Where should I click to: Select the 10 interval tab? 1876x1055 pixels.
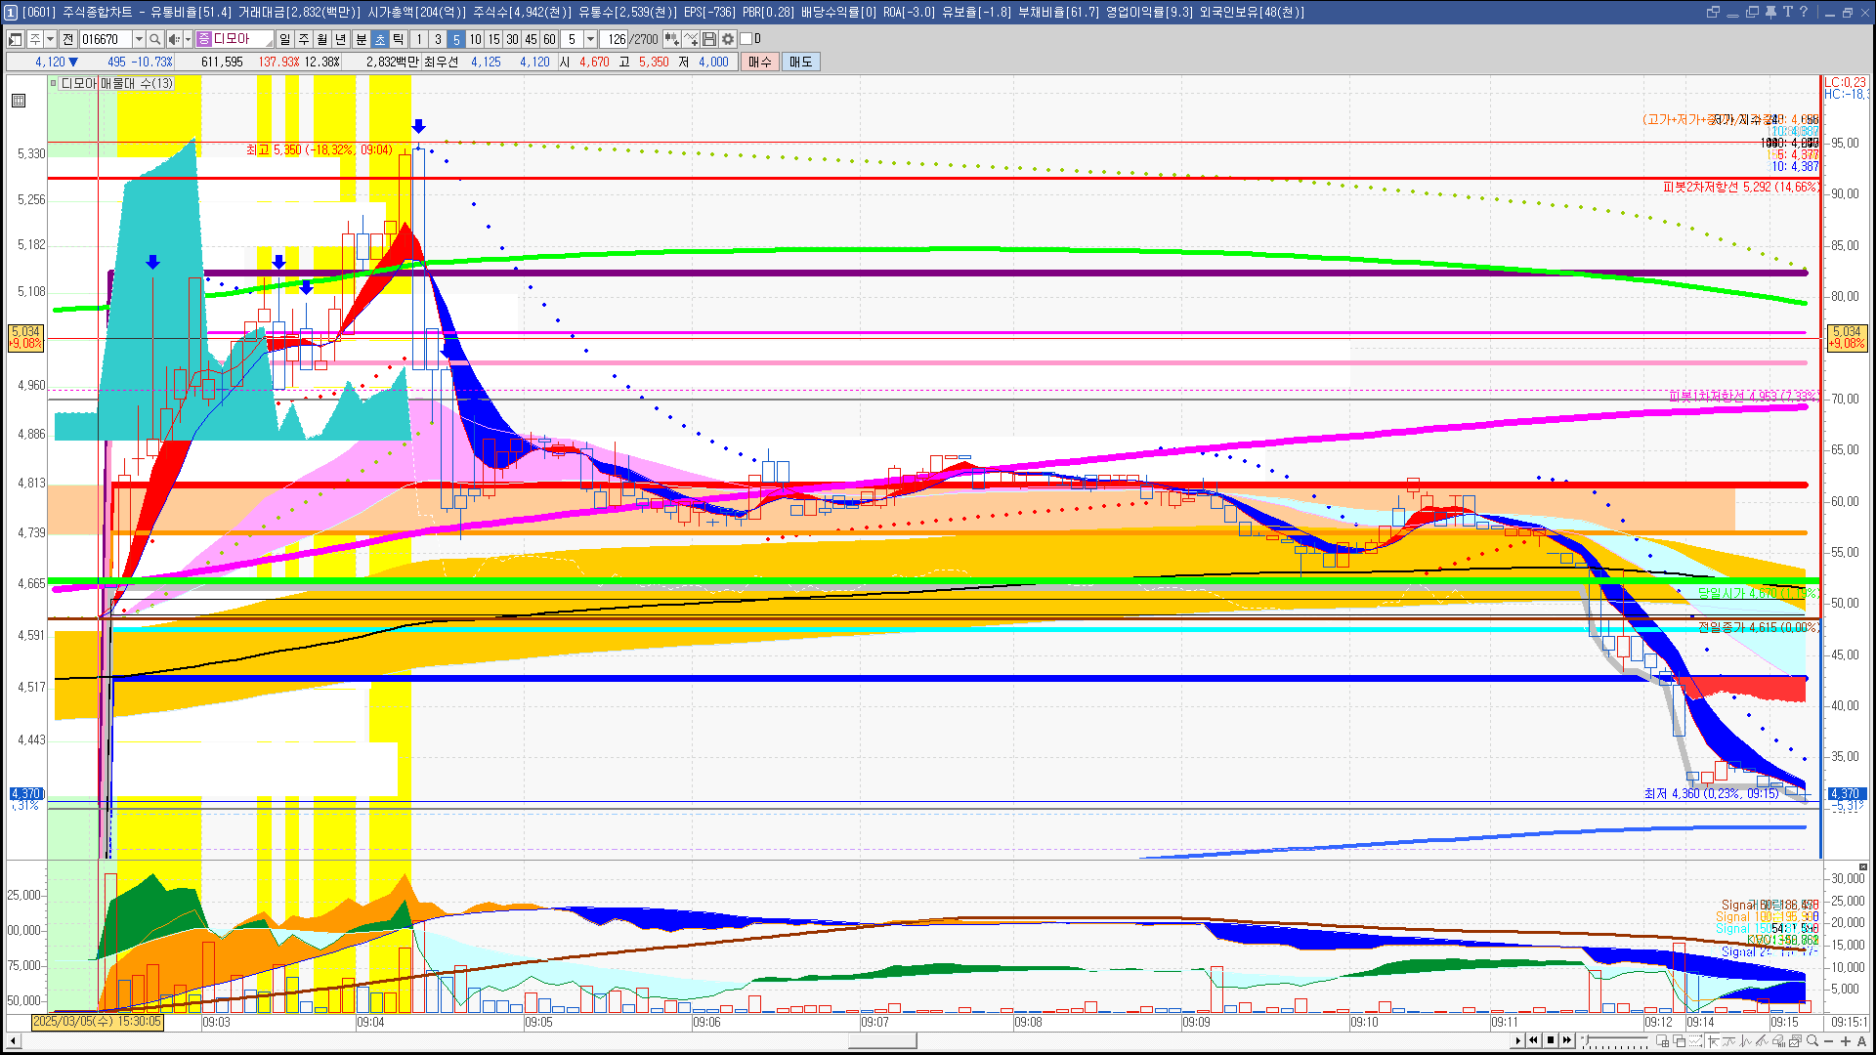tap(475, 39)
